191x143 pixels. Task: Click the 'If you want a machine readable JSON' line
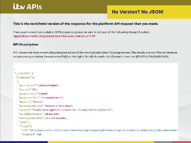(x=81, y=32)
